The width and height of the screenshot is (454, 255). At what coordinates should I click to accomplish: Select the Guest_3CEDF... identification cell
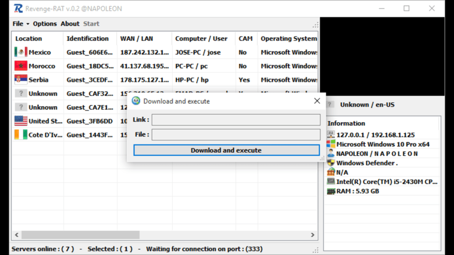(x=90, y=80)
